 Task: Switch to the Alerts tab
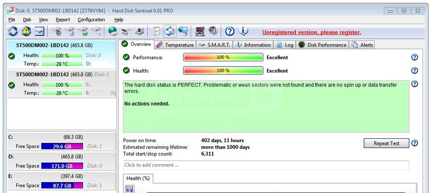click(362, 45)
